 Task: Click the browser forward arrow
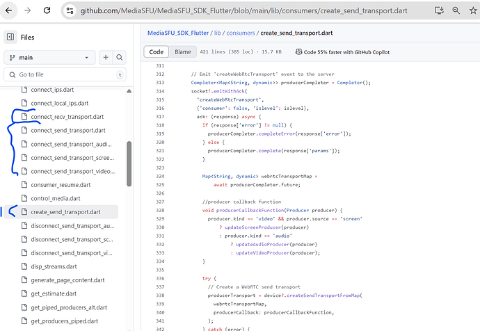(28, 10)
